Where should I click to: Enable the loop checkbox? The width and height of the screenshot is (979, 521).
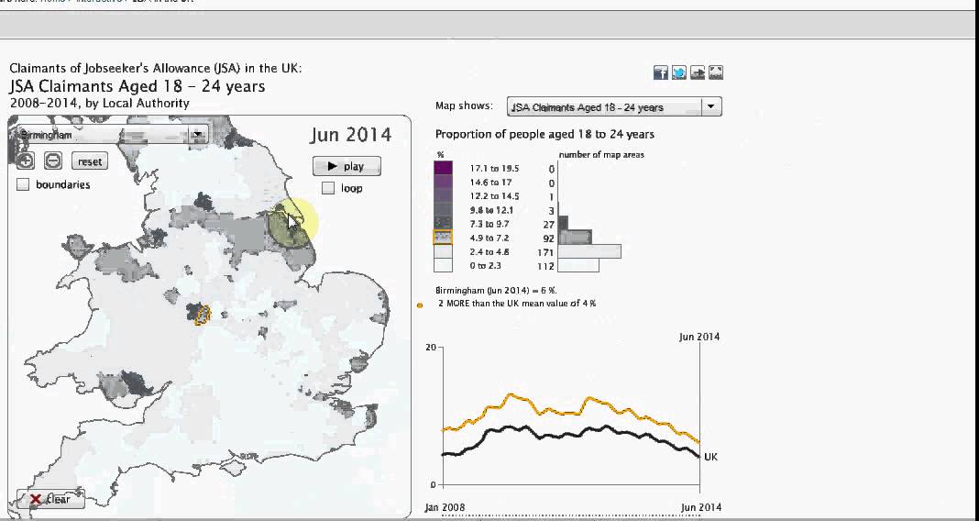click(x=328, y=188)
